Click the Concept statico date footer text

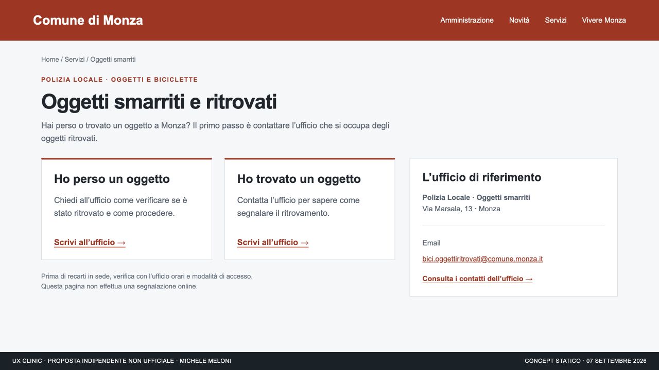pyautogui.click(x=585, y=361)
